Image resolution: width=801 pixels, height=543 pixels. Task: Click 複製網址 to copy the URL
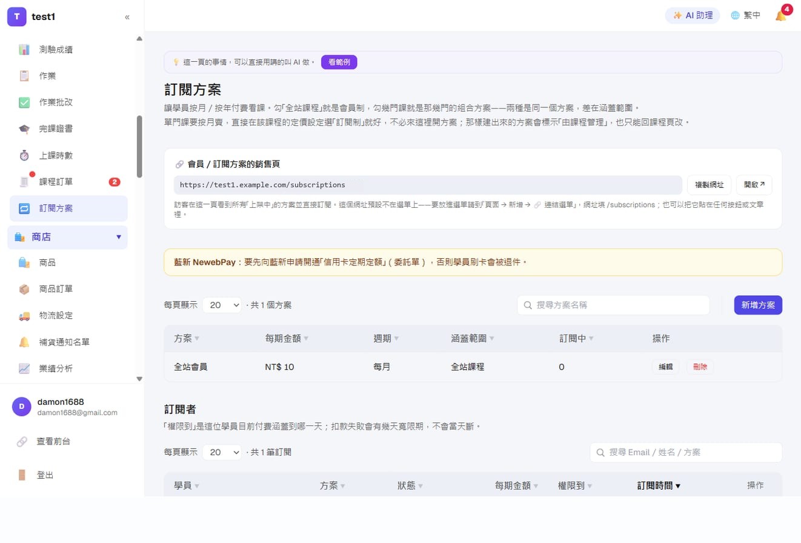710,185
